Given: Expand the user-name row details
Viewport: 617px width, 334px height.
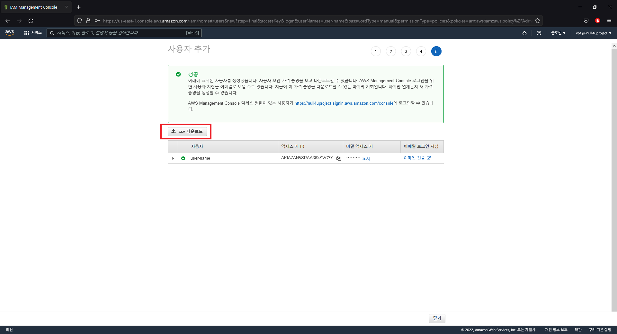Looking at the screenshot, I should pyautogui.click(x=173, y=158).
